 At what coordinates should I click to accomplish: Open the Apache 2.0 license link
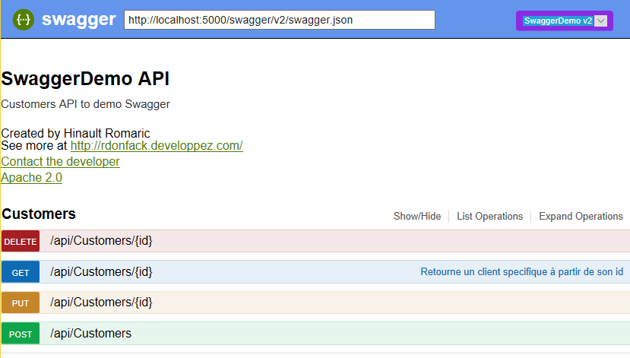pyautogui.click(x=32, y=178)
